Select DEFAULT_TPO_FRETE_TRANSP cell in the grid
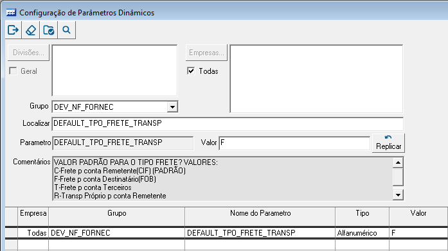This screenshot has width=448, height=251. (260, 233)
